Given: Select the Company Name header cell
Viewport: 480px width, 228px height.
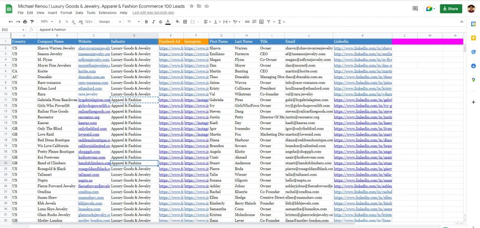Looking at the screenshot, I should (x=57, y=41).
